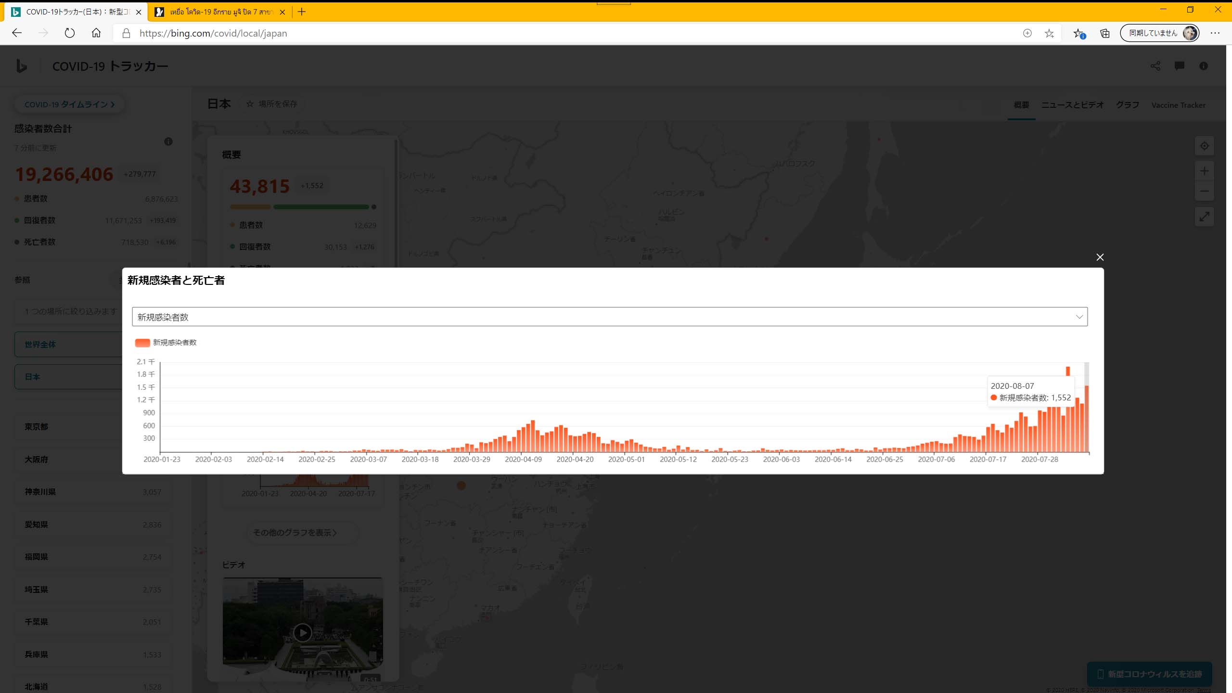
Task: Open the 新規感染者数 dropdown selector
Action: tap(609, 317)
